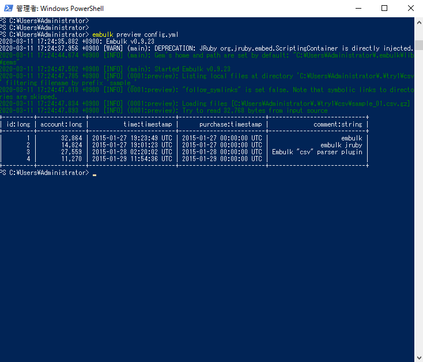Click time value '2015-01-28 02:20:02 UTC'
The width and height of the screenshot is (423, 362).
point(132,152)
